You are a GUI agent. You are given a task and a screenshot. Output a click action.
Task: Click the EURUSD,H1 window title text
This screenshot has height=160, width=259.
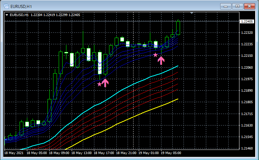tap(21, 6)
